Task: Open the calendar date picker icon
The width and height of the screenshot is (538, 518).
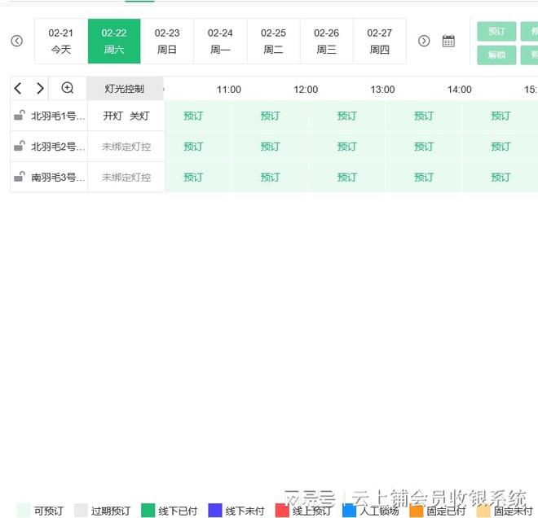Action: coord(448,41)
